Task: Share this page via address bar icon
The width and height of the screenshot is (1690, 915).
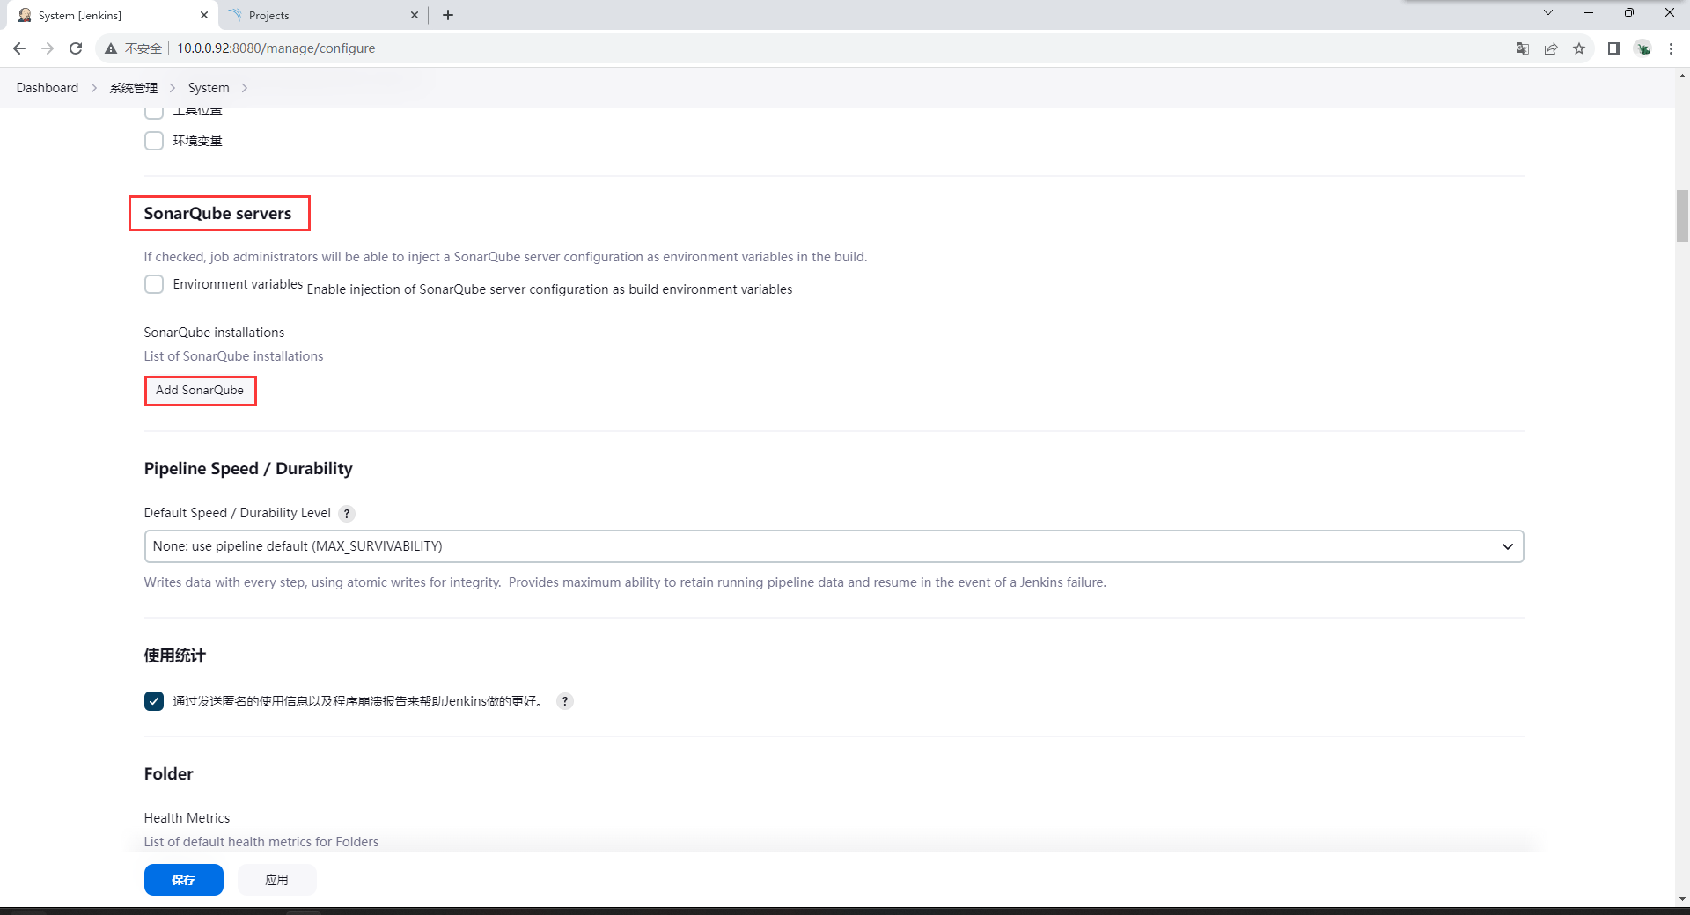Action: 1551,48
